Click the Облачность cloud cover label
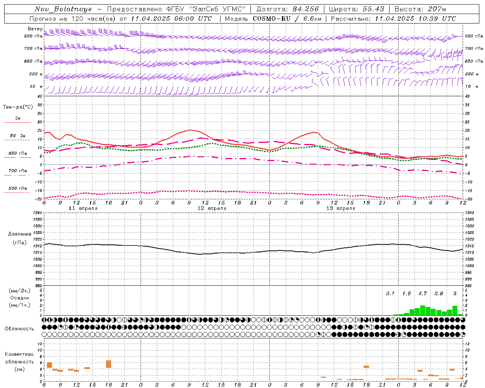485x388 pixels. [19, 329]
